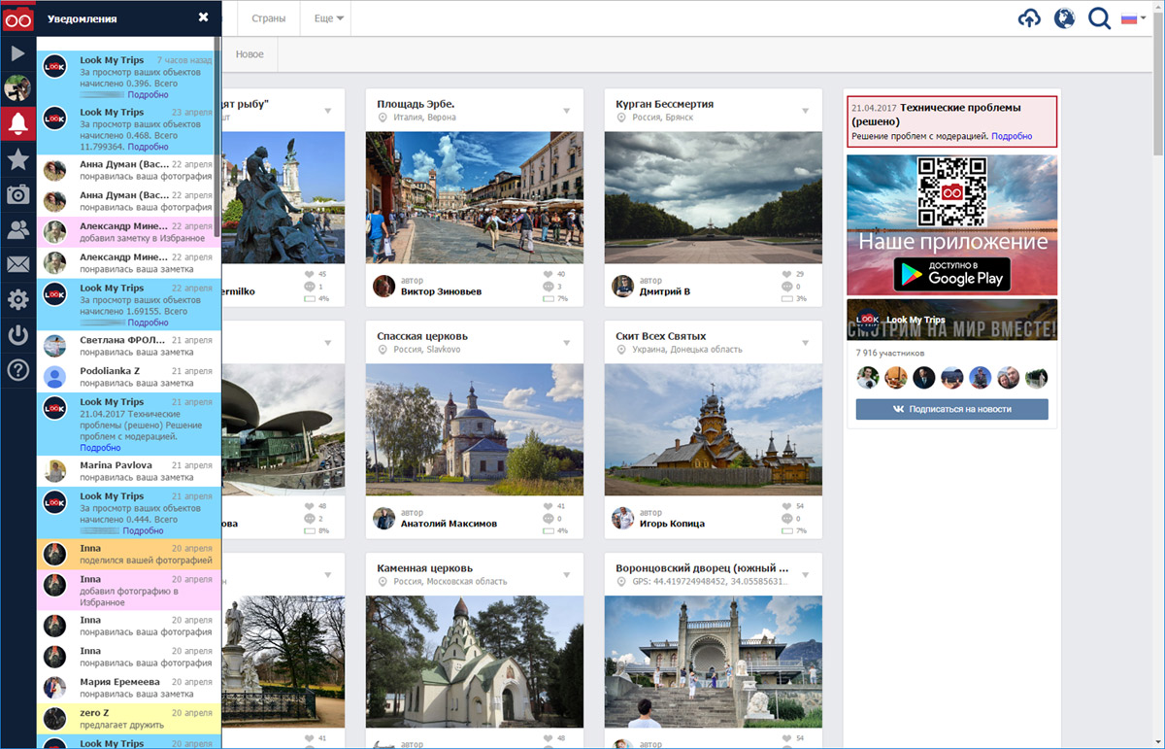Open Каменная церковь card title

[x=425, y=567]
